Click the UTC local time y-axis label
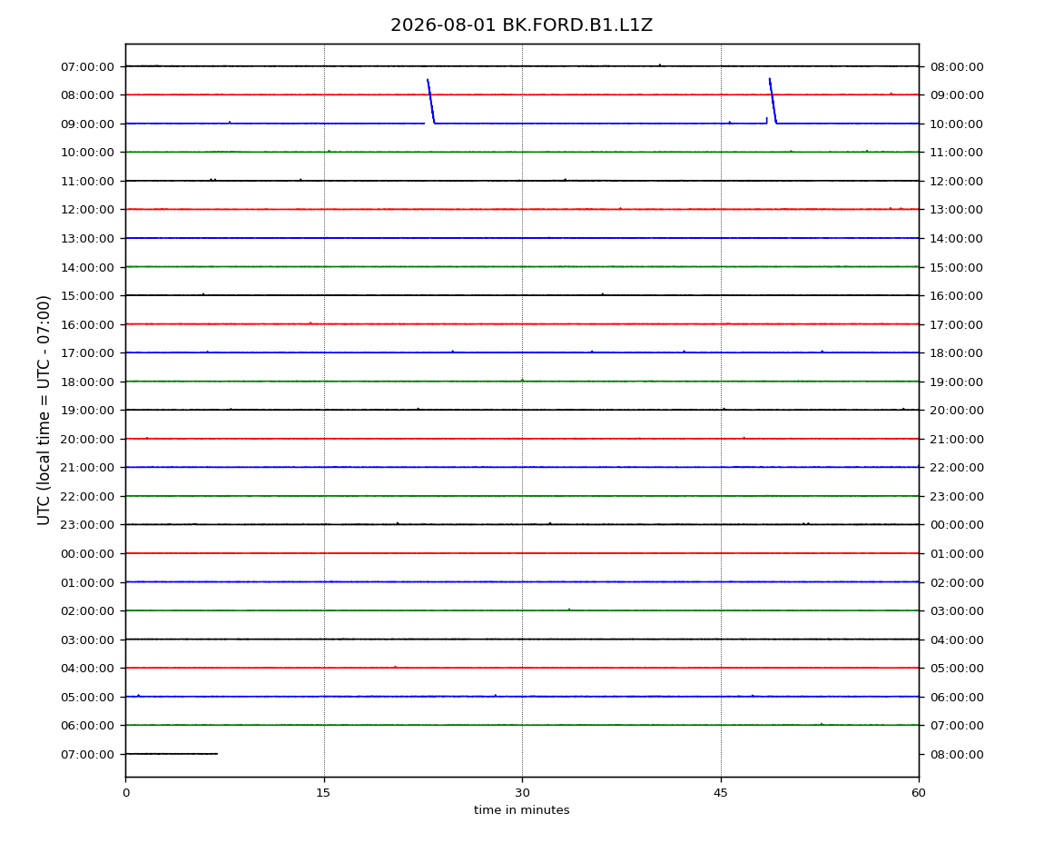Screen dimensions: 1044x863 click(44, 411)
